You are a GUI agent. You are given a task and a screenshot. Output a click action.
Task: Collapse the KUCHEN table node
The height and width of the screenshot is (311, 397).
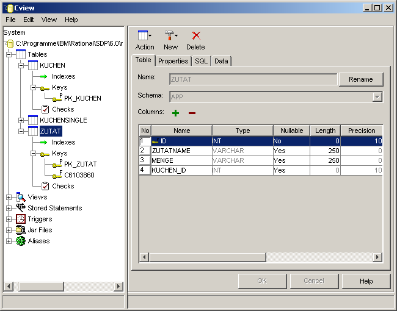(x=21, y=65)
